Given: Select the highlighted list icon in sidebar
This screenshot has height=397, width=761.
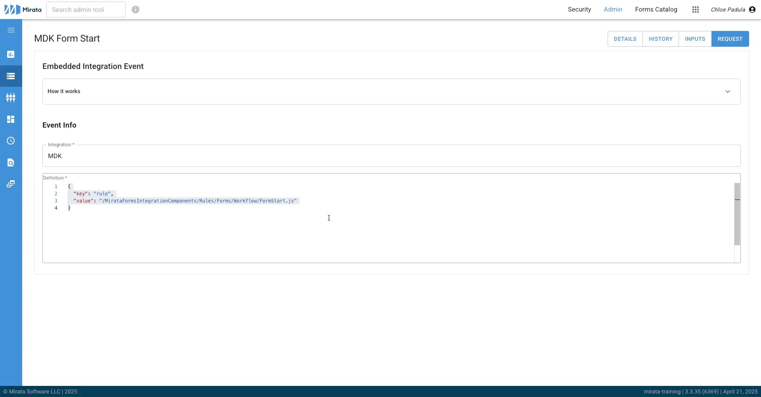Looking at the screenshot, I should (11, 76).
